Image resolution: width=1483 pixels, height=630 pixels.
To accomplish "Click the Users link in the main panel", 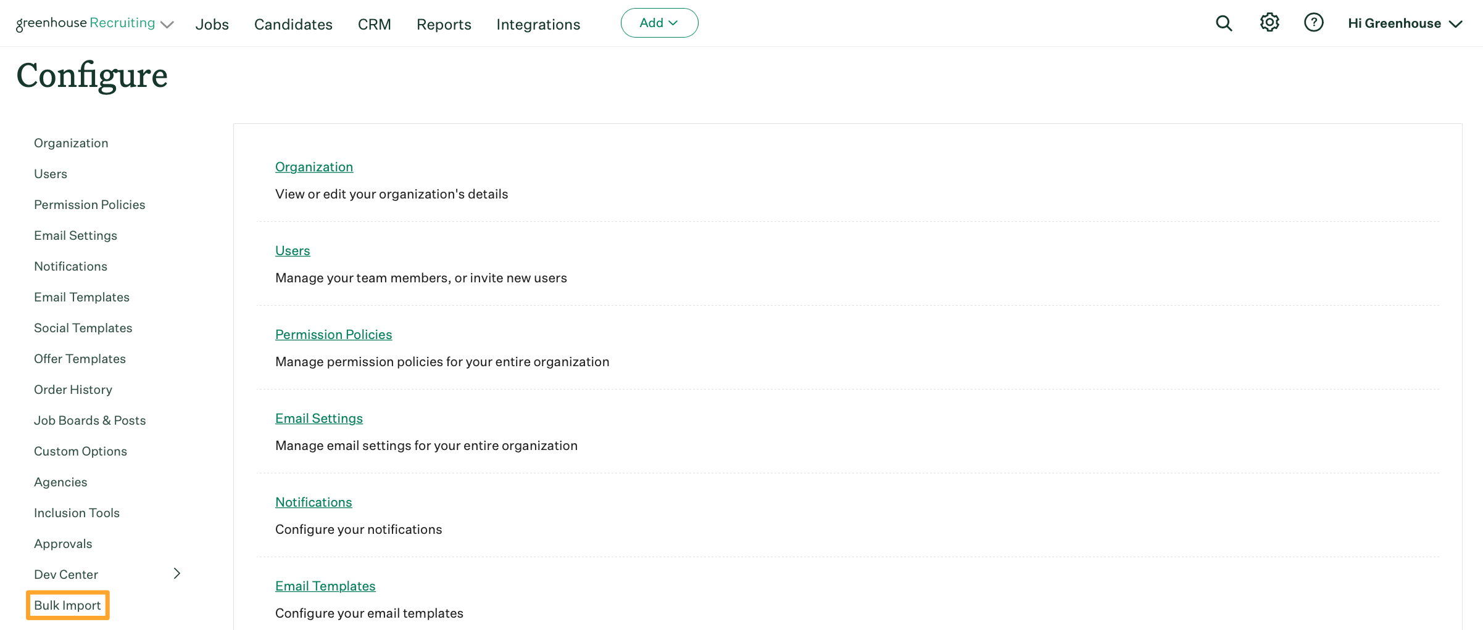I will (293, 250).
